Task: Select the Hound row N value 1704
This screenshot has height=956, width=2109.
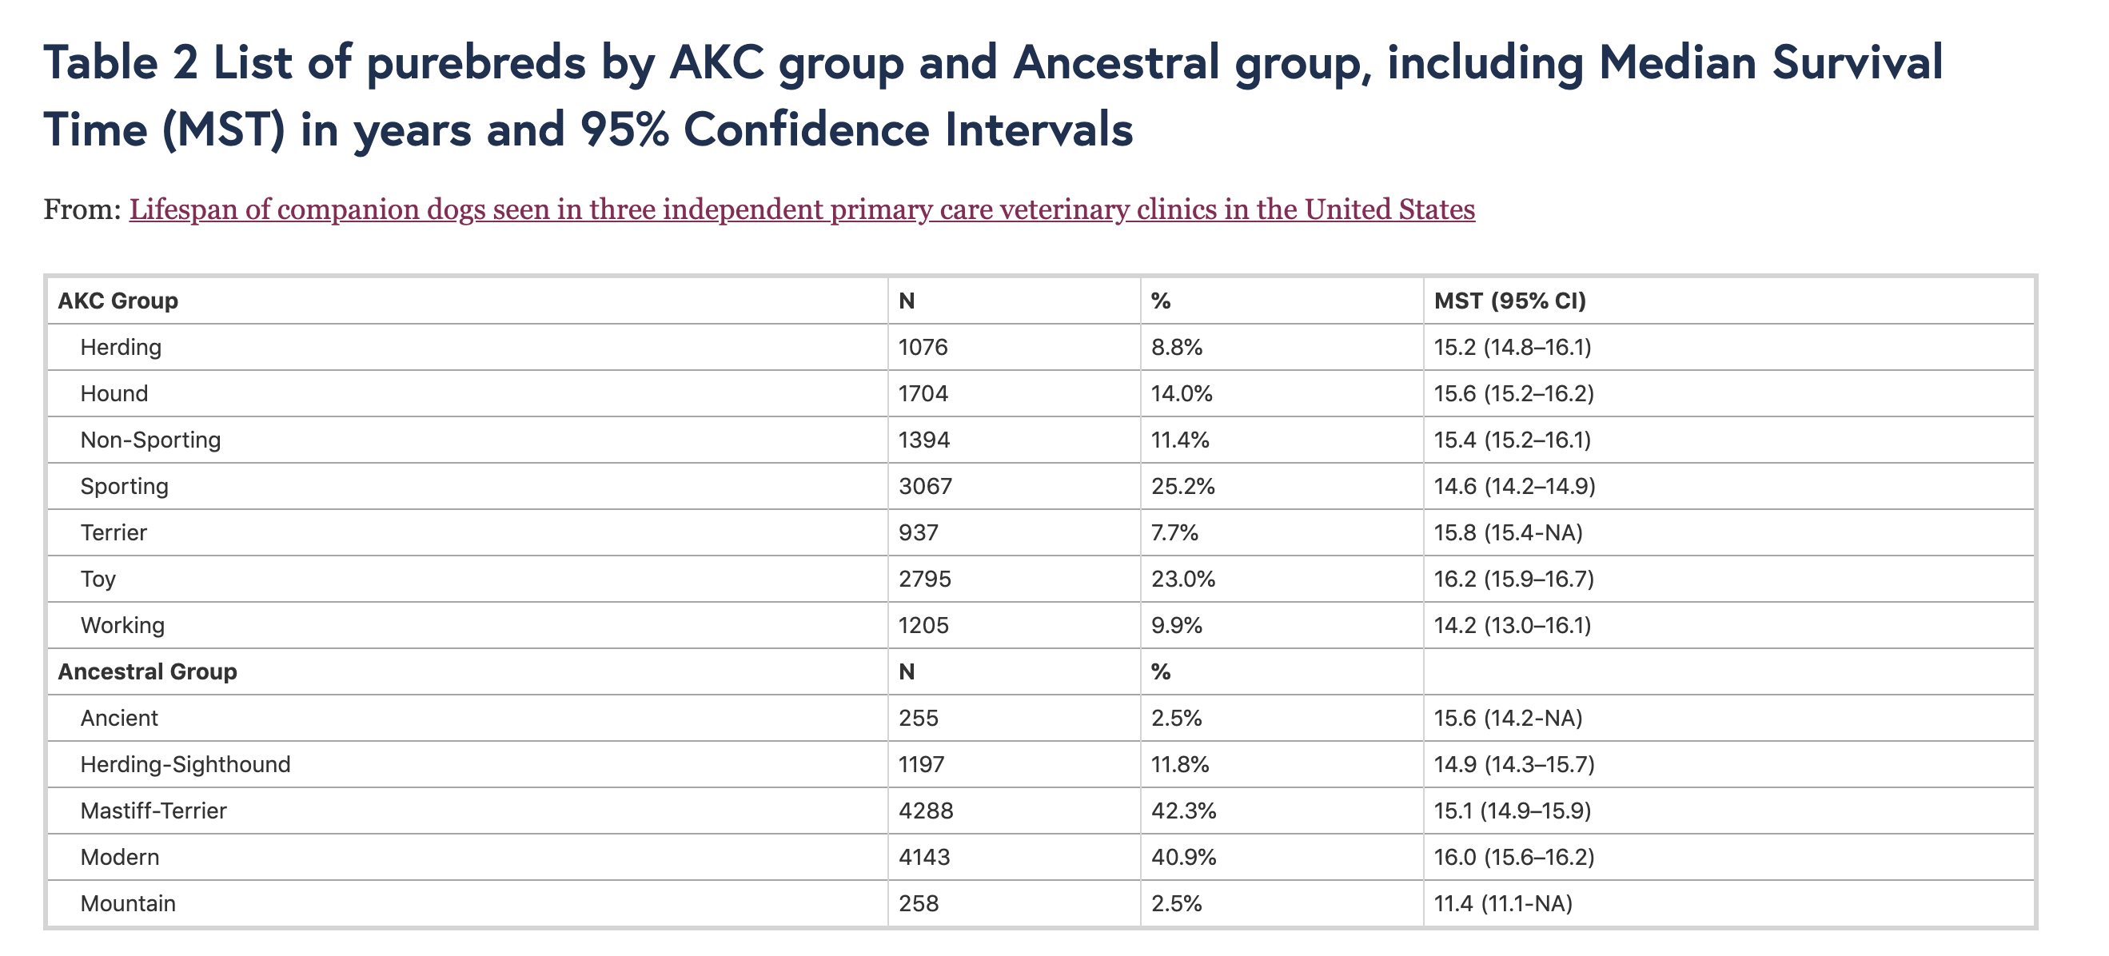Action: pyautogui.click(x=923, y=394)
